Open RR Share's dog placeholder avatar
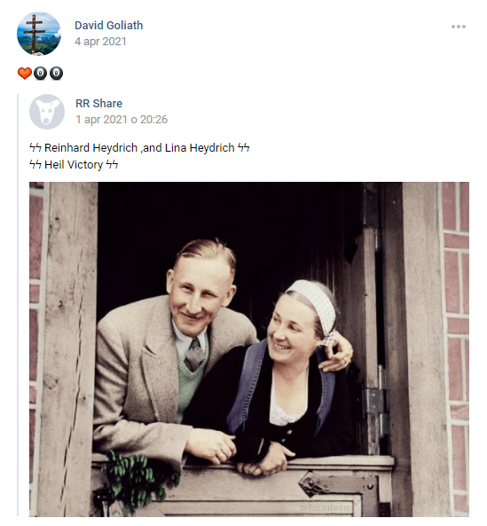Image resolution: width=487 pixels, height=526 pixels. [x=47, y=112]
